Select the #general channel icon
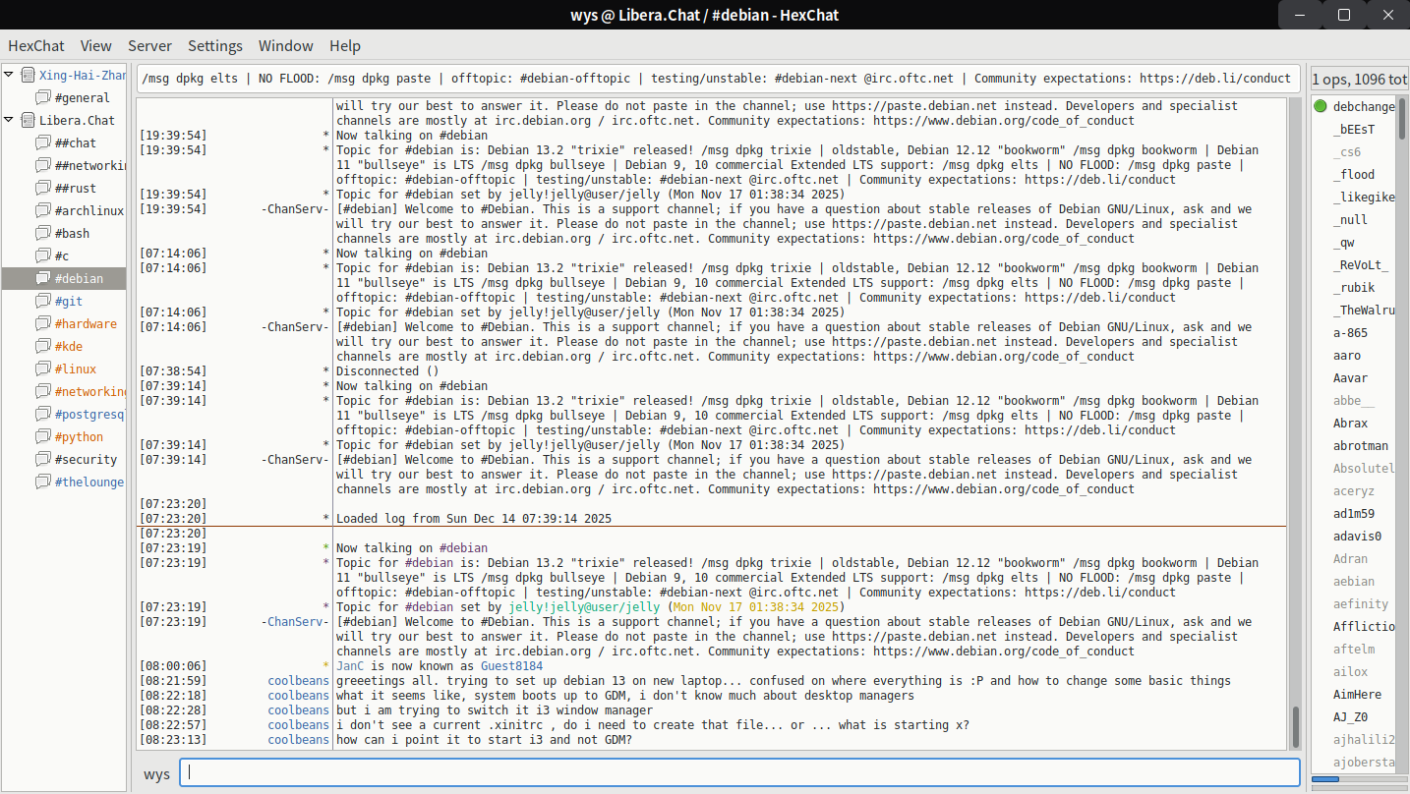This screenshot has height=794, width=1410. [42, 97]
